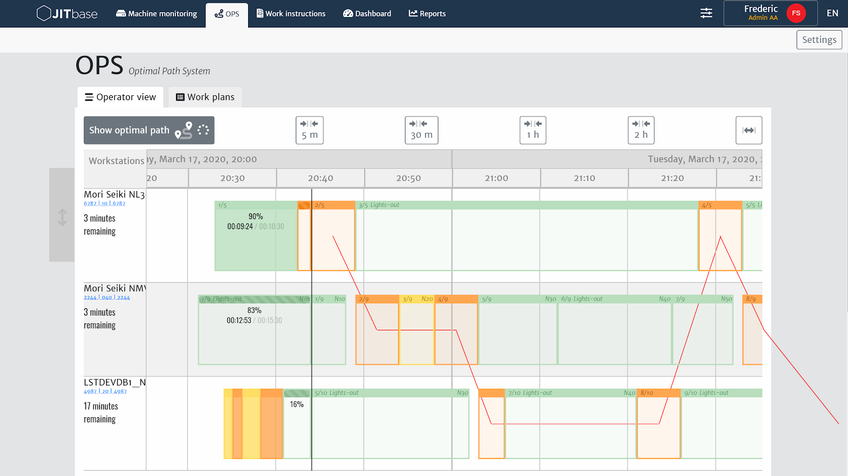This screenshot has height=476, width=848.
Task: Open the 4987 | 20 | 4987 link
Action: pos(105,391)
